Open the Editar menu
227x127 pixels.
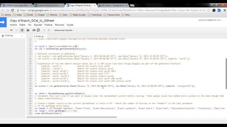[x=22, y=25]
